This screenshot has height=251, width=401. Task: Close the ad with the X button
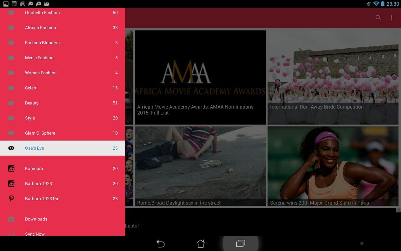coord(398,210)
